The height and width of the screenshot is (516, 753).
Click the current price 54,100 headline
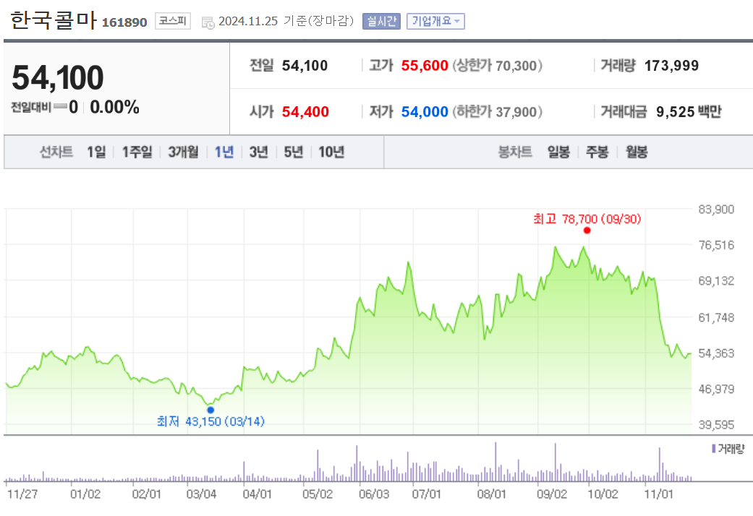(58, 77)
